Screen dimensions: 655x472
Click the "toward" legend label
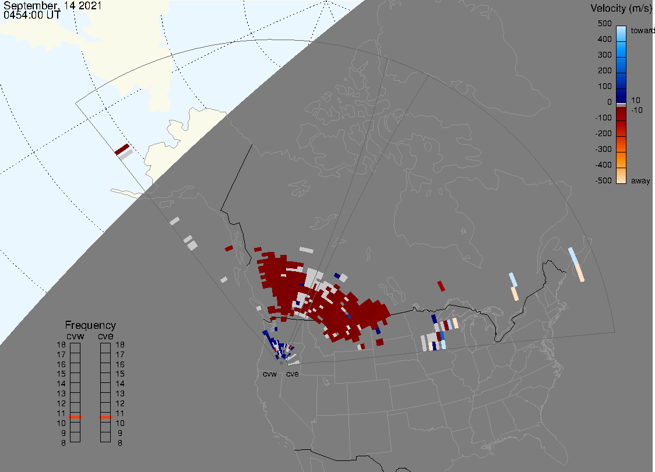click(642, 30)
